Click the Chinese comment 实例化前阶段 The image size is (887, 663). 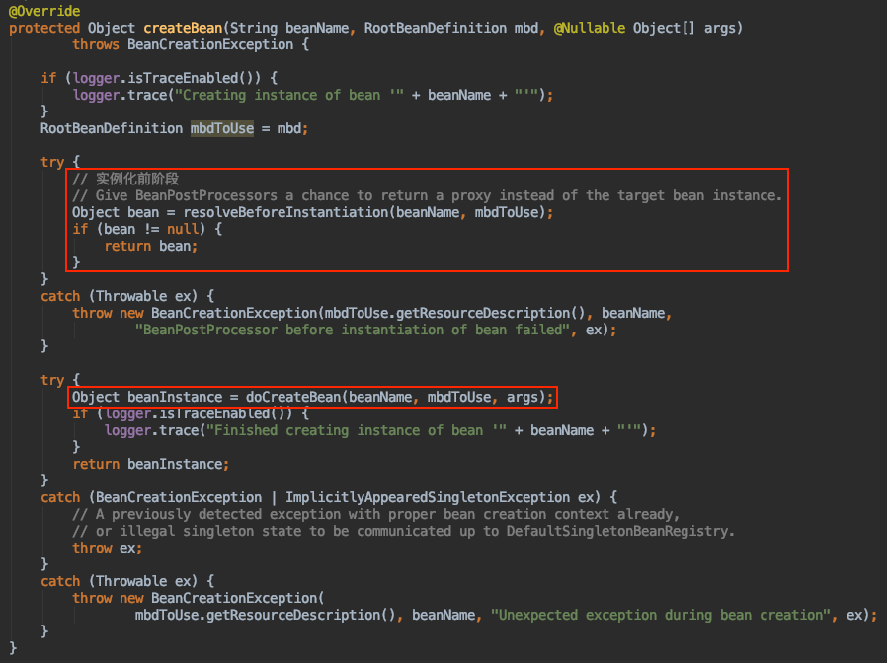[136, 179]
